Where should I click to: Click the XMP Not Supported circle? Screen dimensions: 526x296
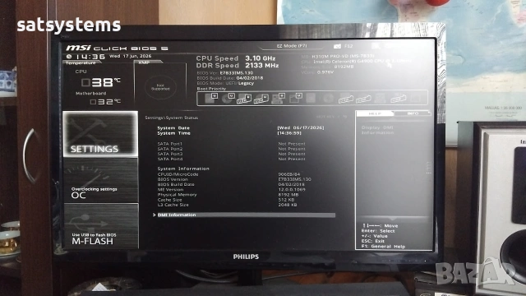[x=160, y=87]
